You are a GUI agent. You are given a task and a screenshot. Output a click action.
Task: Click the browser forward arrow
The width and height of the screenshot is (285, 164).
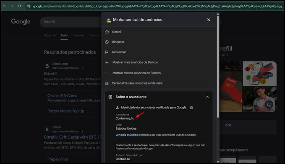(12, 6)
